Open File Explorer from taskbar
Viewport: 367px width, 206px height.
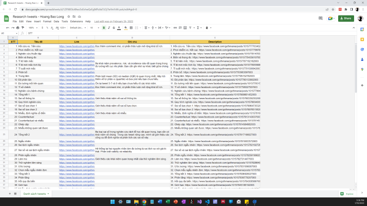pos(136,202)
